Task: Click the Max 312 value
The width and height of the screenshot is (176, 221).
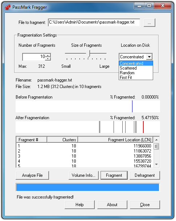Action: [x=41, y=66]
